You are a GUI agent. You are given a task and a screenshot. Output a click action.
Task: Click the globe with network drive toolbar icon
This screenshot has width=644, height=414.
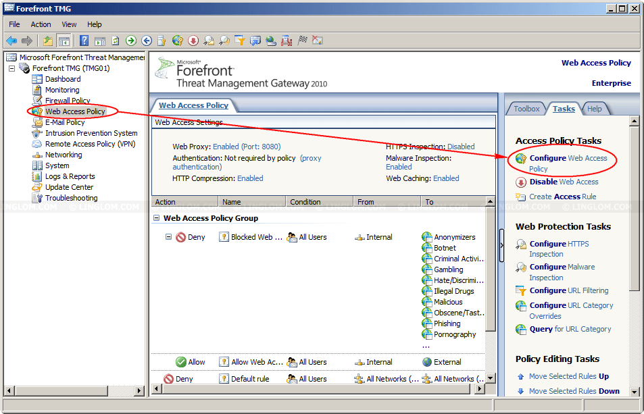point(271,41)
